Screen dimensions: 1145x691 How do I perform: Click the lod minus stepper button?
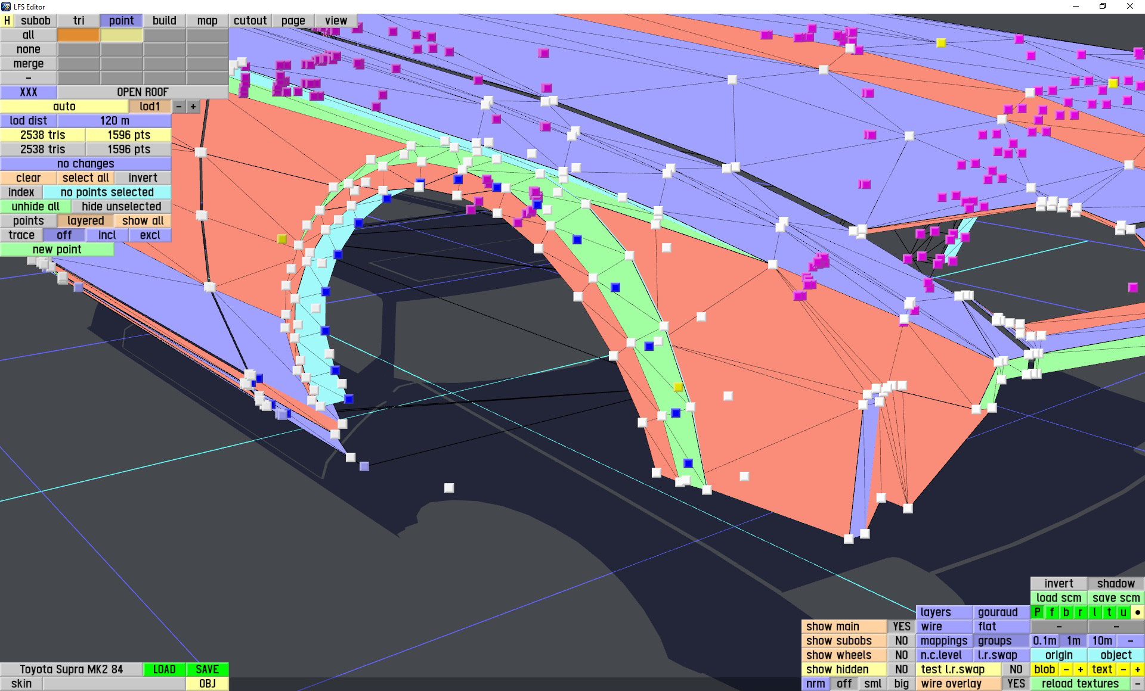[179, 107]
